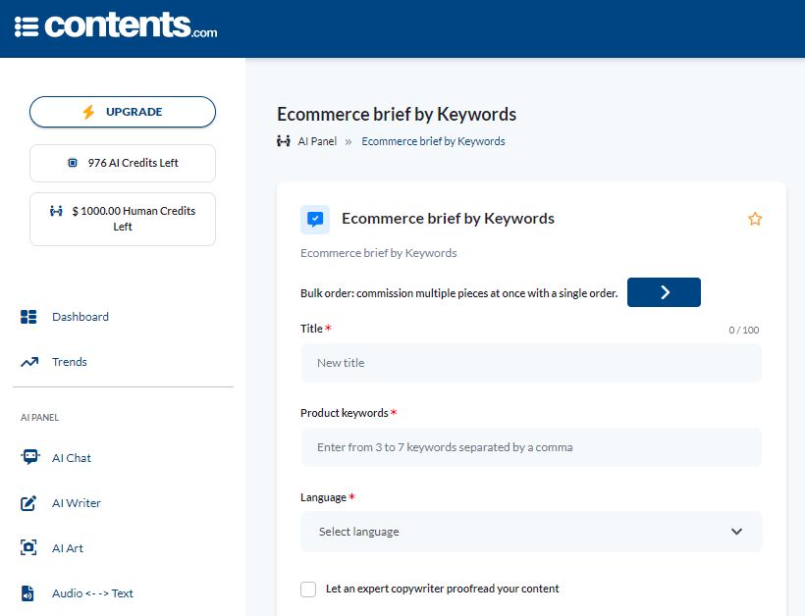This screenshot has height=616, width=805.
Task: Click the Trends arrow icon
Action: (x=29, y=362)
